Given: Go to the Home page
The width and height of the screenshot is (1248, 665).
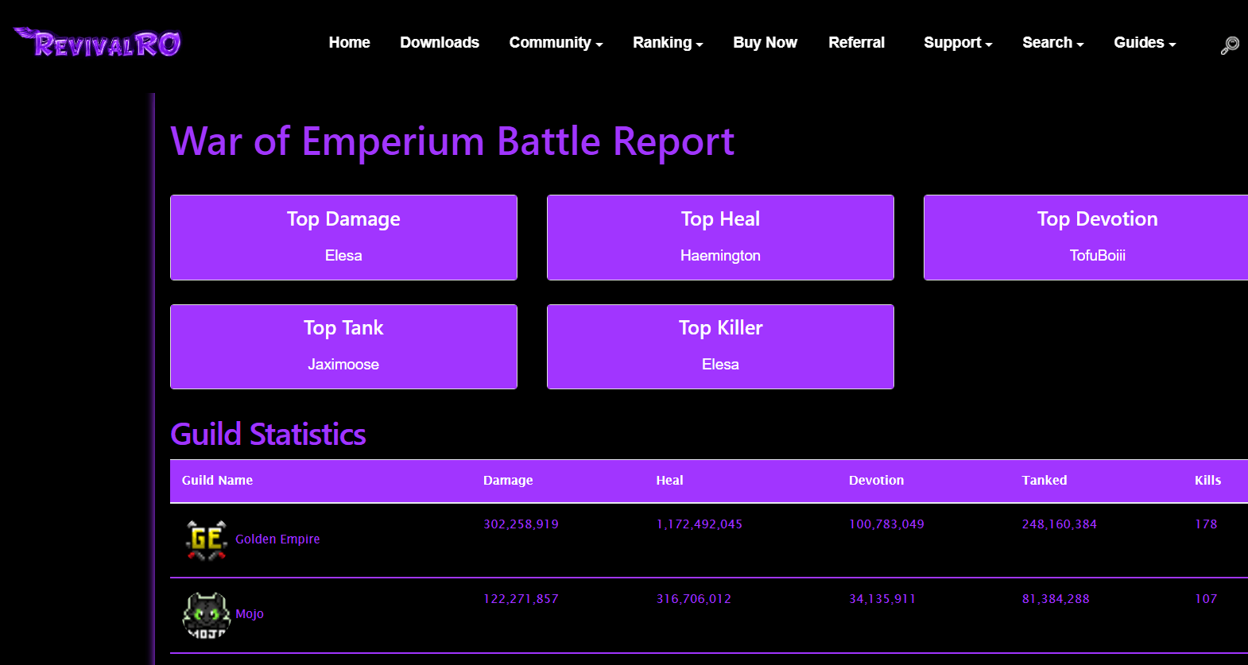Looking at the screenshot, I should coord(349,43).
